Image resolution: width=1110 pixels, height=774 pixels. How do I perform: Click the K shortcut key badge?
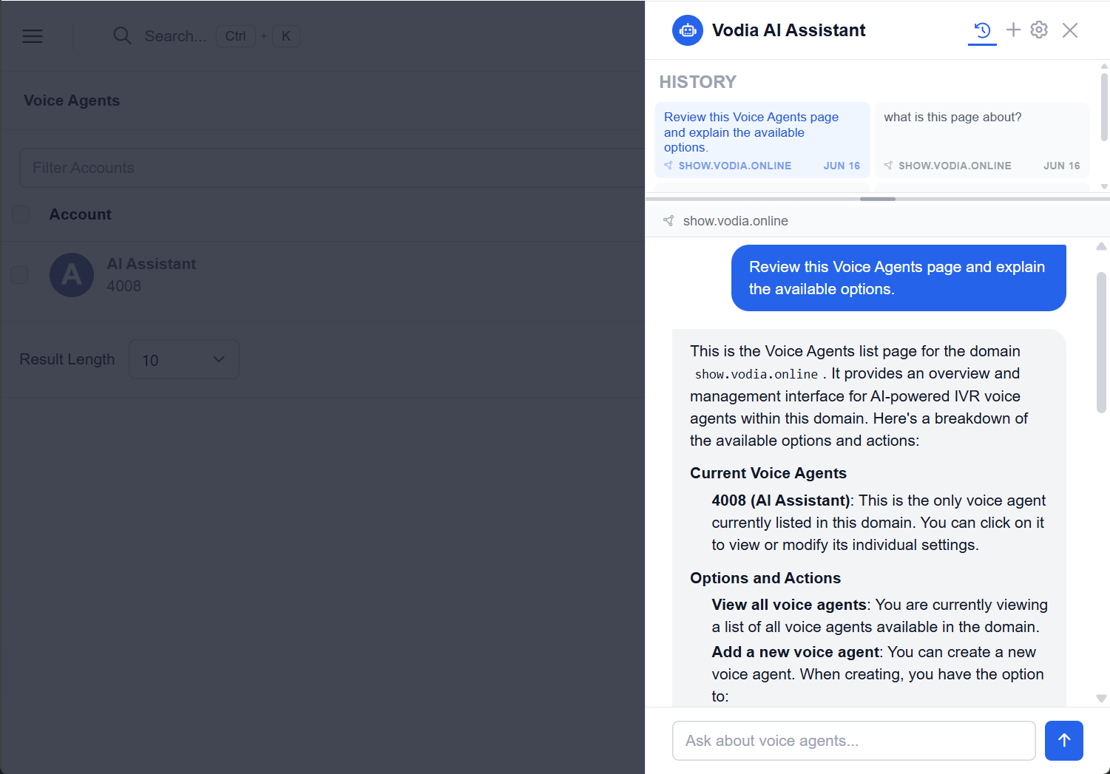[x=286, y=36]
